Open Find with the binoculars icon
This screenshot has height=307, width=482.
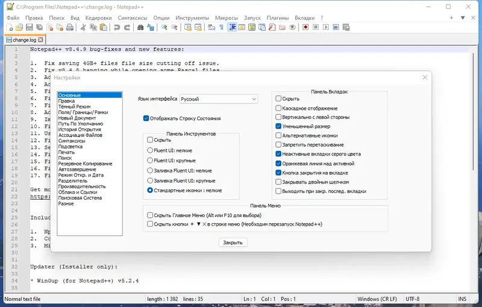click(x=140, y=27)
